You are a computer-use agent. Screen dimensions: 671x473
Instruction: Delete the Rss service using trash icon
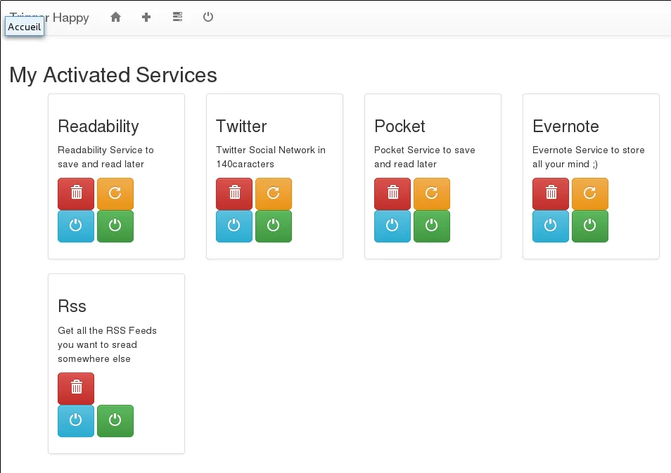coord(75,388)
